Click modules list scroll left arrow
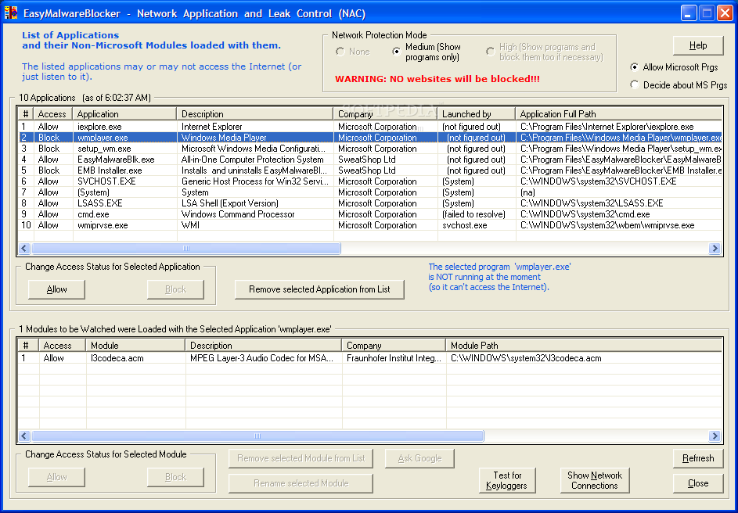Image resolution: width=738 pixels, height=513 pixels. pyautogui.click(x=24, y=436)
